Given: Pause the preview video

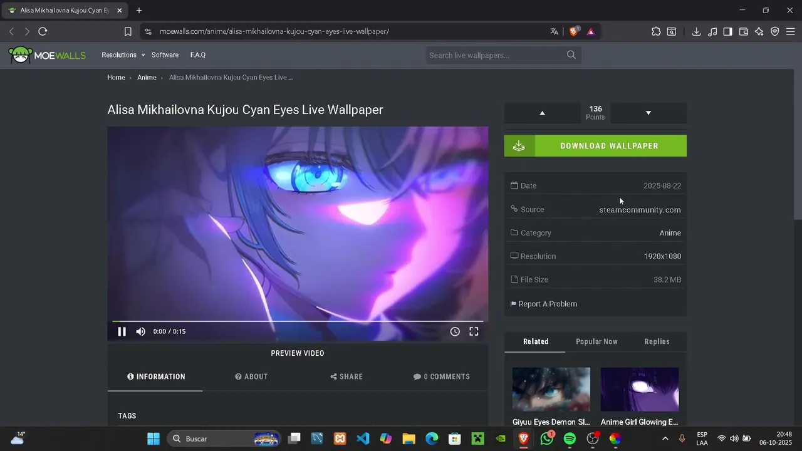Looking at the screenshot, I should click(122, 331).
